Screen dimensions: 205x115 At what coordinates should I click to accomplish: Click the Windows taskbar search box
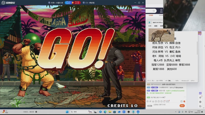81,112
